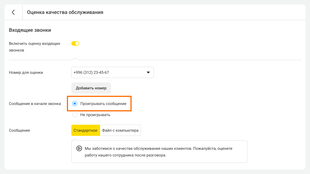Click the 'Оценка качества обслуживания' page title

pyautogui.click(x=65, y=12)
